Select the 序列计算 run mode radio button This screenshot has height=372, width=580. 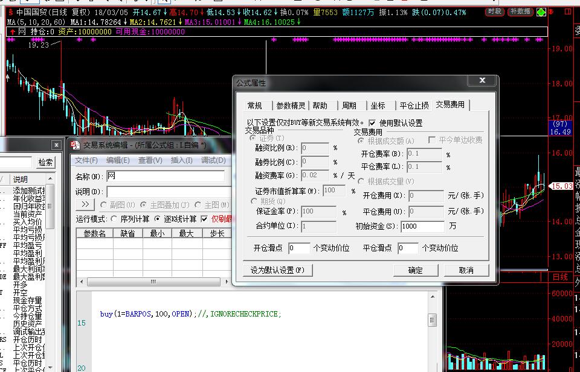pyautogui.click(x=114, y=219)
